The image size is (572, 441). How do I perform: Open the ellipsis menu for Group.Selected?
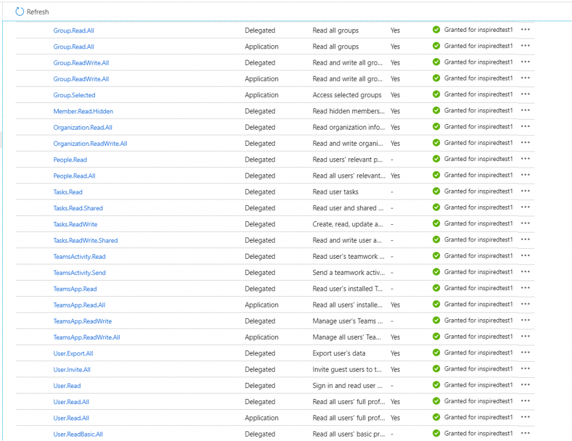pyautogui.click(x=525, y=94)
